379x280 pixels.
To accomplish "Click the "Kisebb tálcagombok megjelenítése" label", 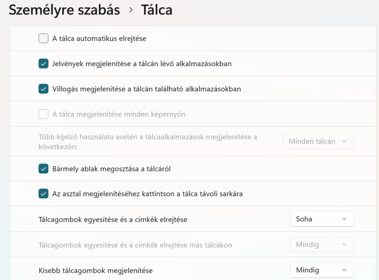I will (x=96, y=271).
